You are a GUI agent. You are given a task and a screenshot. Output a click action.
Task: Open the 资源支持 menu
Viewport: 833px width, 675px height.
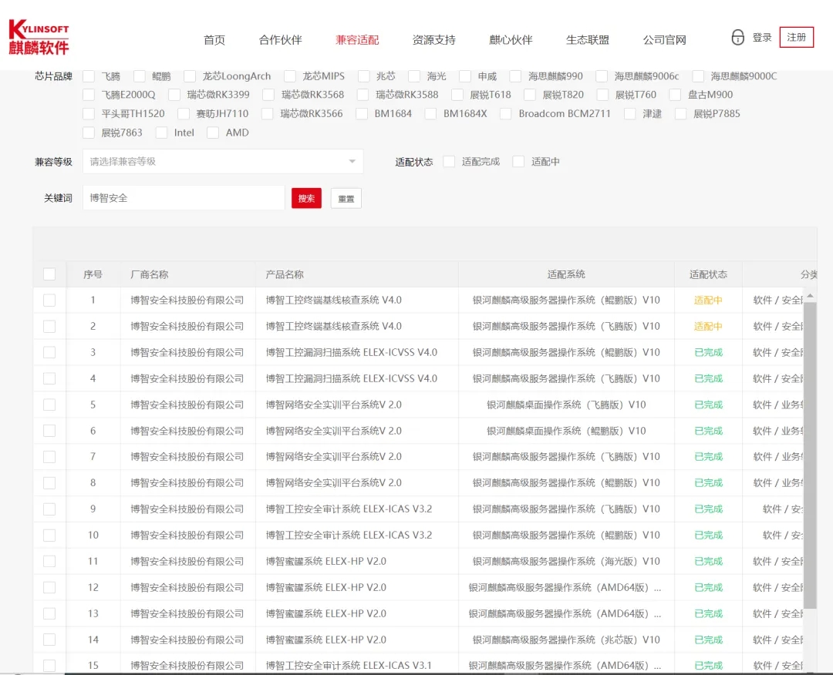tap(433, 40)
